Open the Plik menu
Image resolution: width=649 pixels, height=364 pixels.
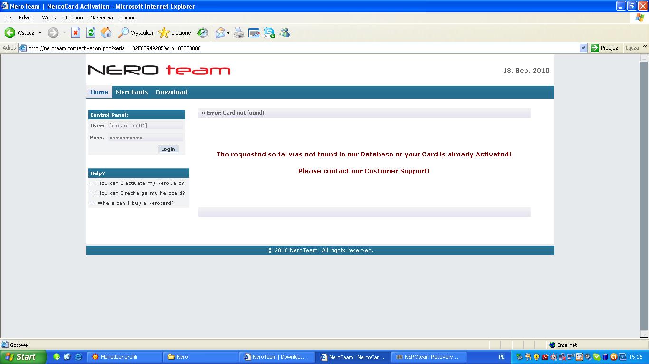(8, 18)
